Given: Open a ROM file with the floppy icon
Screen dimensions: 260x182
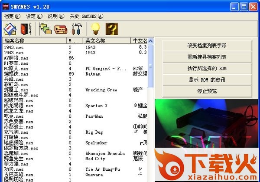Looking at the screenshot, I should click(x=10, y=29).
